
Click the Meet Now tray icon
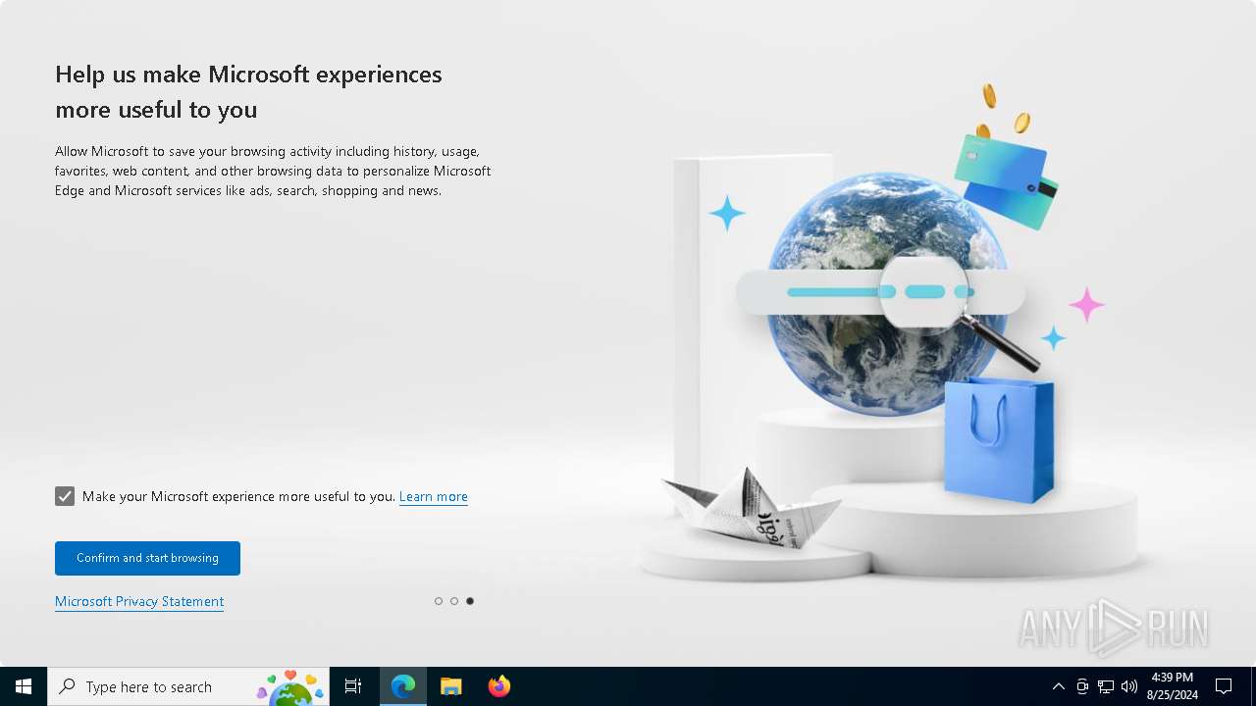point(1082,686)
